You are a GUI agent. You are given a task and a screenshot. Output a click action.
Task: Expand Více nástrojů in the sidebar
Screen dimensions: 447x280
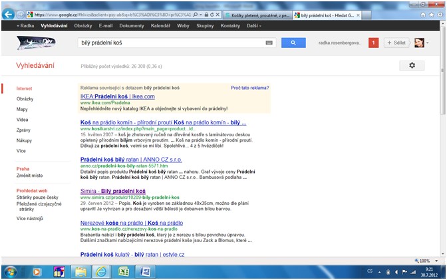30,218
